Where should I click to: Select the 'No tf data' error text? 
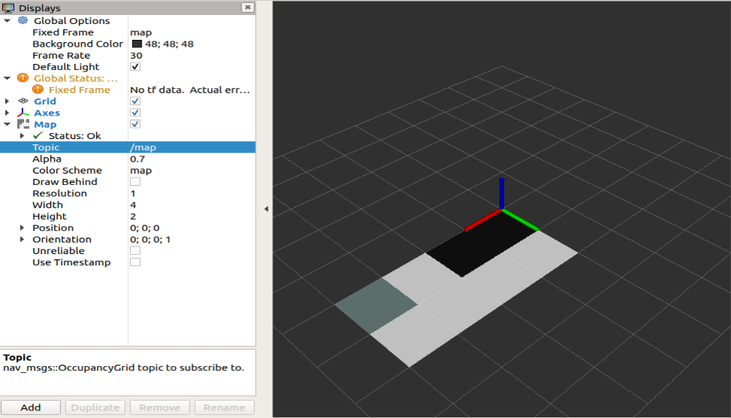(190, 89)
